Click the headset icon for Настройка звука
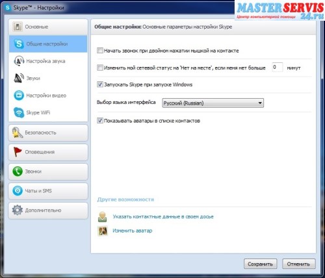 [19, 61]
